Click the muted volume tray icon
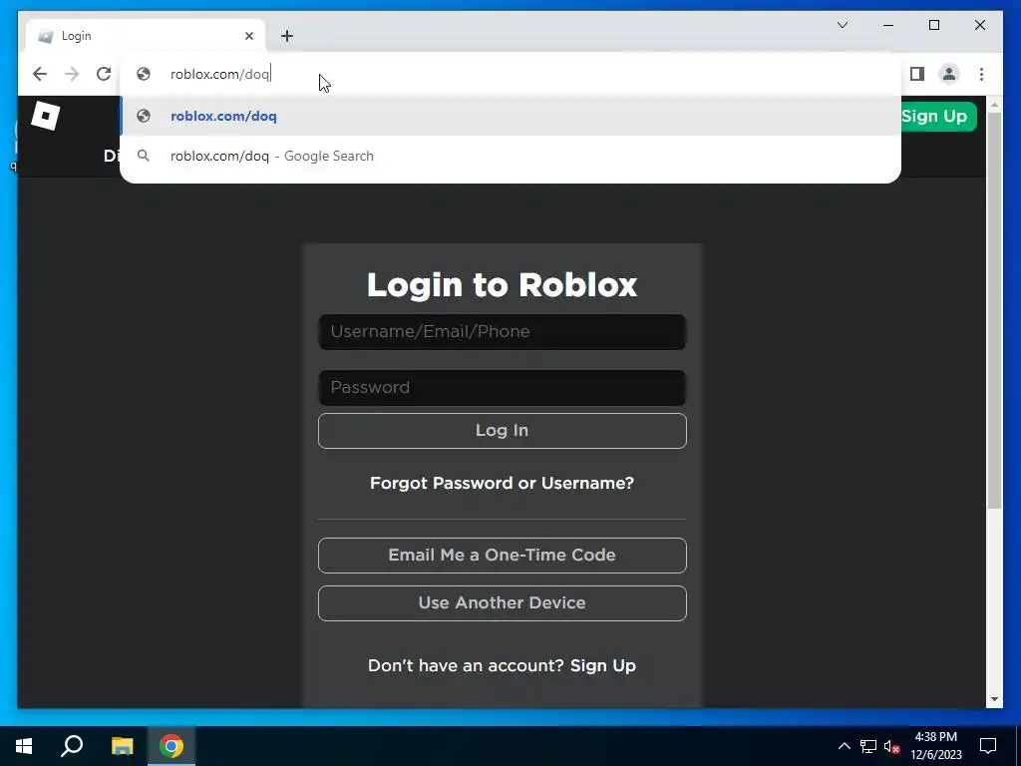The height and width of the screenshot is (766, 1021). 891,746
